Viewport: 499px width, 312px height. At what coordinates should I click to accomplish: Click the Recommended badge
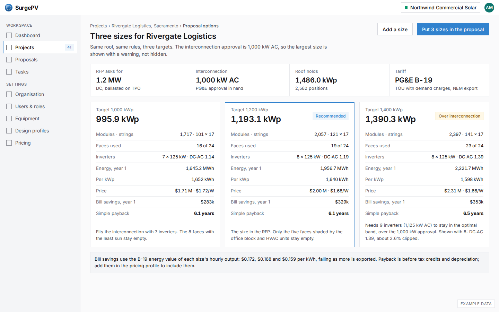[331, 116]
